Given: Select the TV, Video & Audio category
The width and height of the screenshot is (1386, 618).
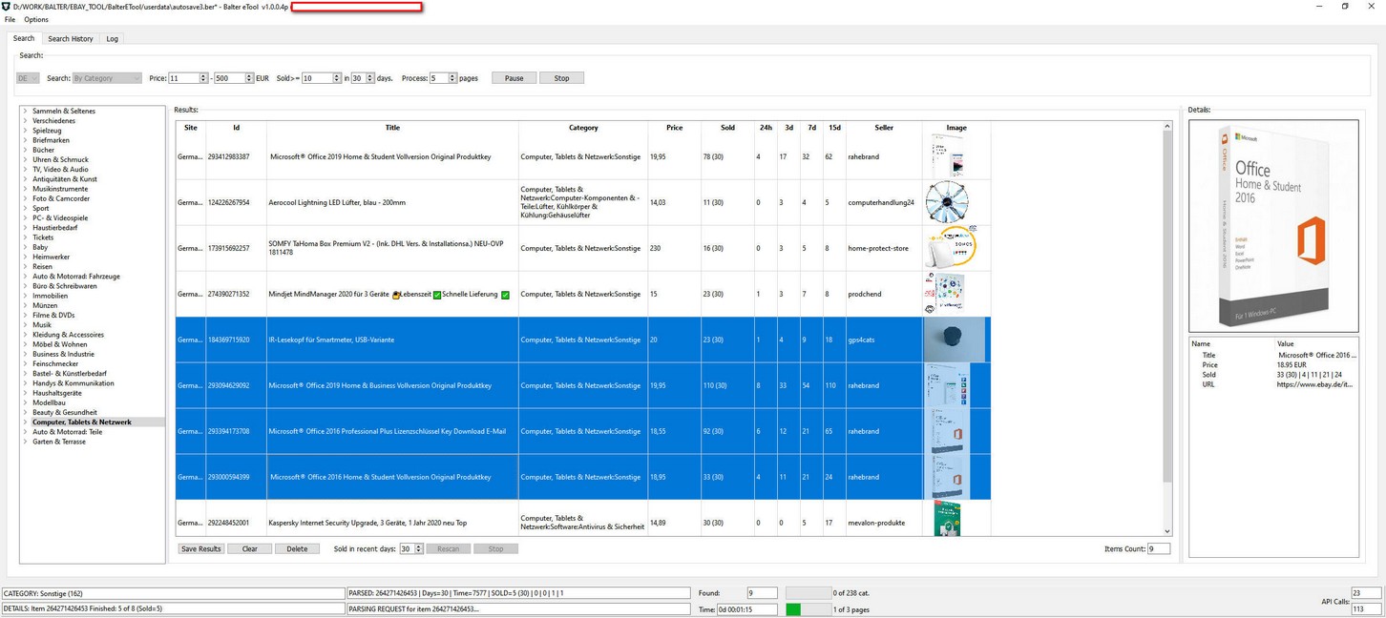Looking at the screenshot, I should tap(60, 169).
